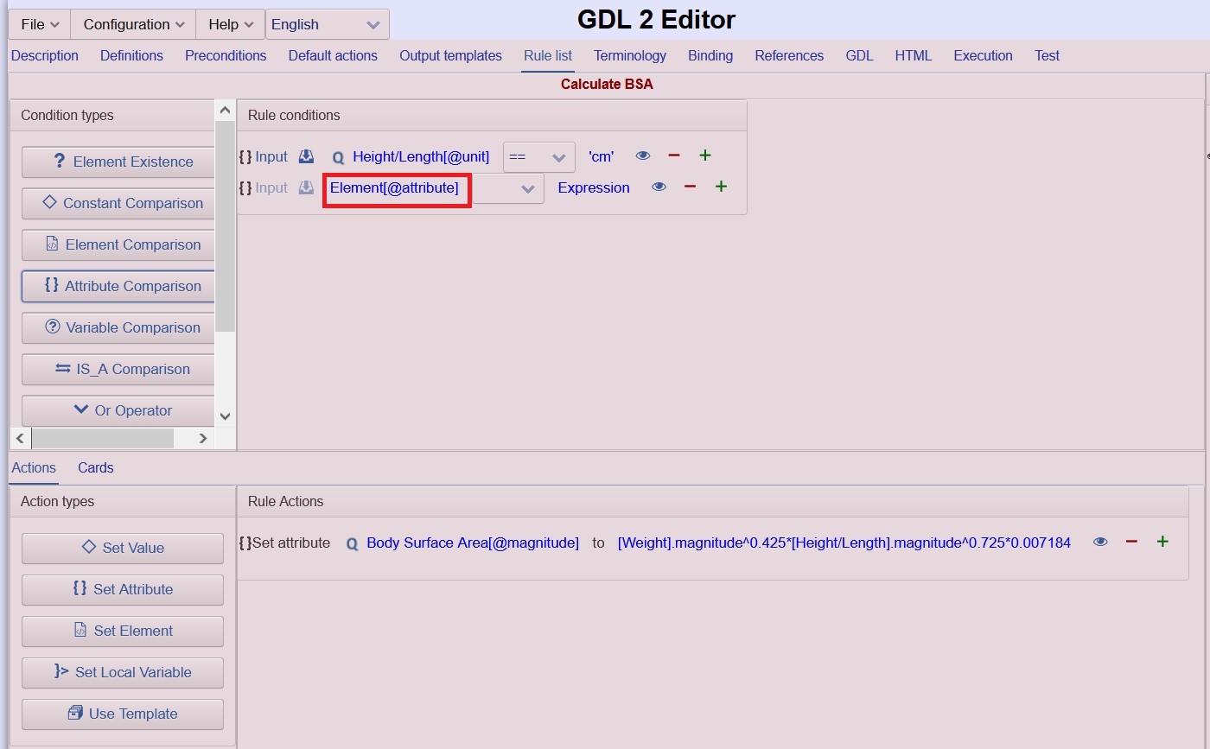Add a Constant Comparison condition
This screenshot has height=749, width=1210.
pyautogui.click(x=118, y=203)
